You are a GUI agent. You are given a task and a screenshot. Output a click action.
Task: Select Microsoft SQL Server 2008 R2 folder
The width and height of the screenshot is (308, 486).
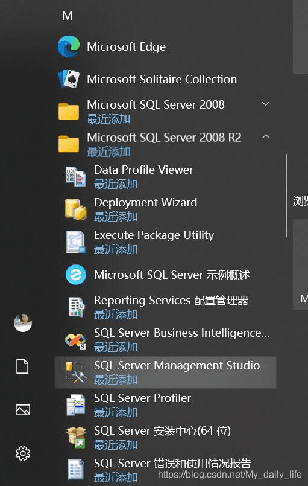(x=164, y=144)
